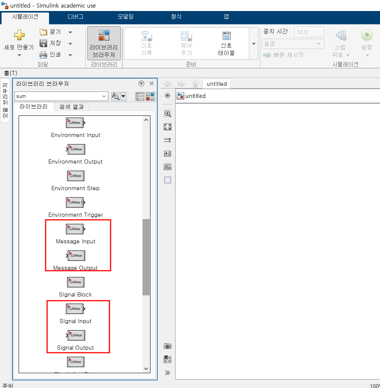The width and height of the screenshot is (380, 388).
Task: Open the 스텝 뒤로 dropdown arrow
Action: (x=348, y=55)
